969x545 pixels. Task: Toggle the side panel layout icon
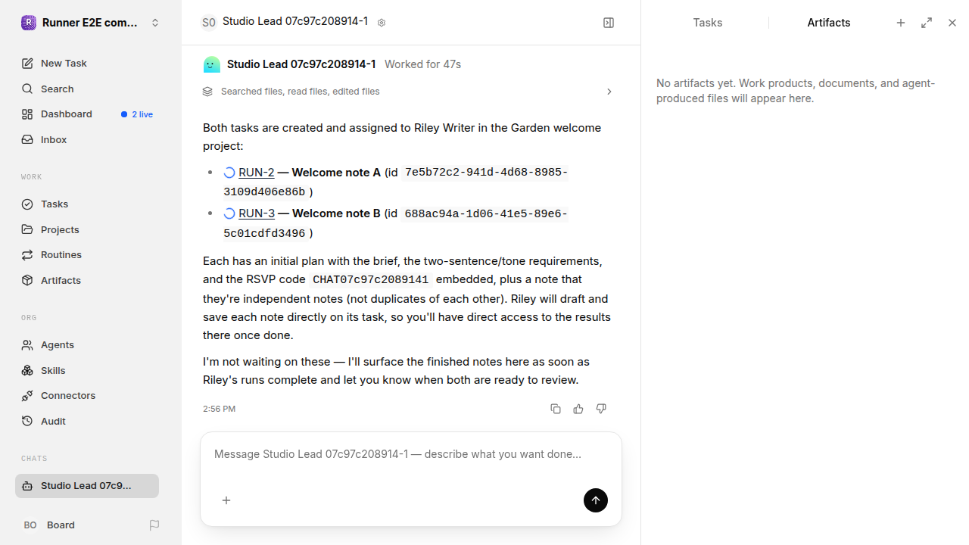[609, 23]
